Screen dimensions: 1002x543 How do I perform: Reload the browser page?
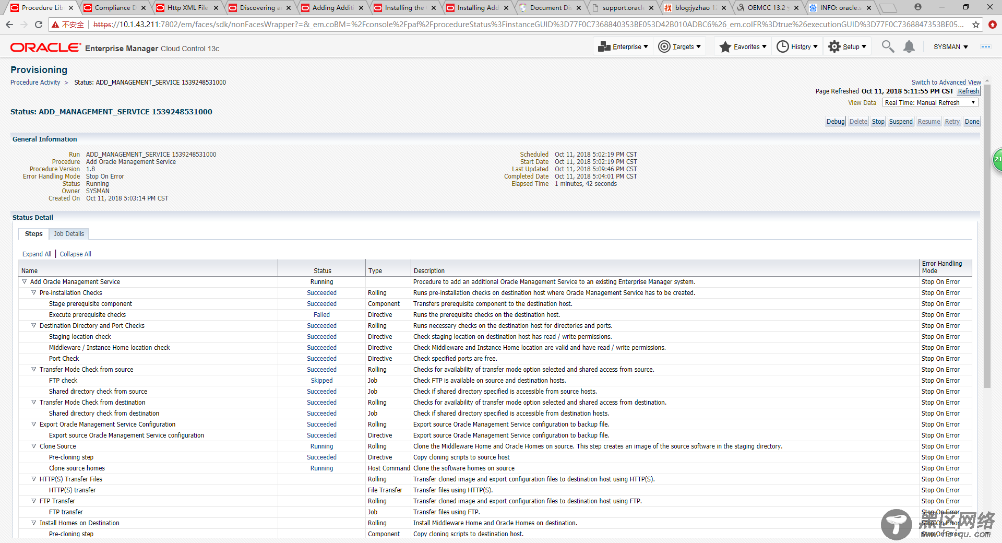tap(38, 25)
